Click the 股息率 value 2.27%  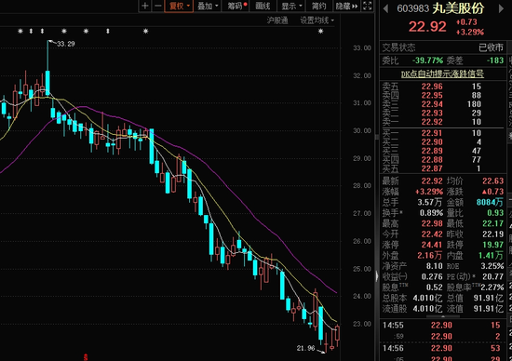pos(492,287)
